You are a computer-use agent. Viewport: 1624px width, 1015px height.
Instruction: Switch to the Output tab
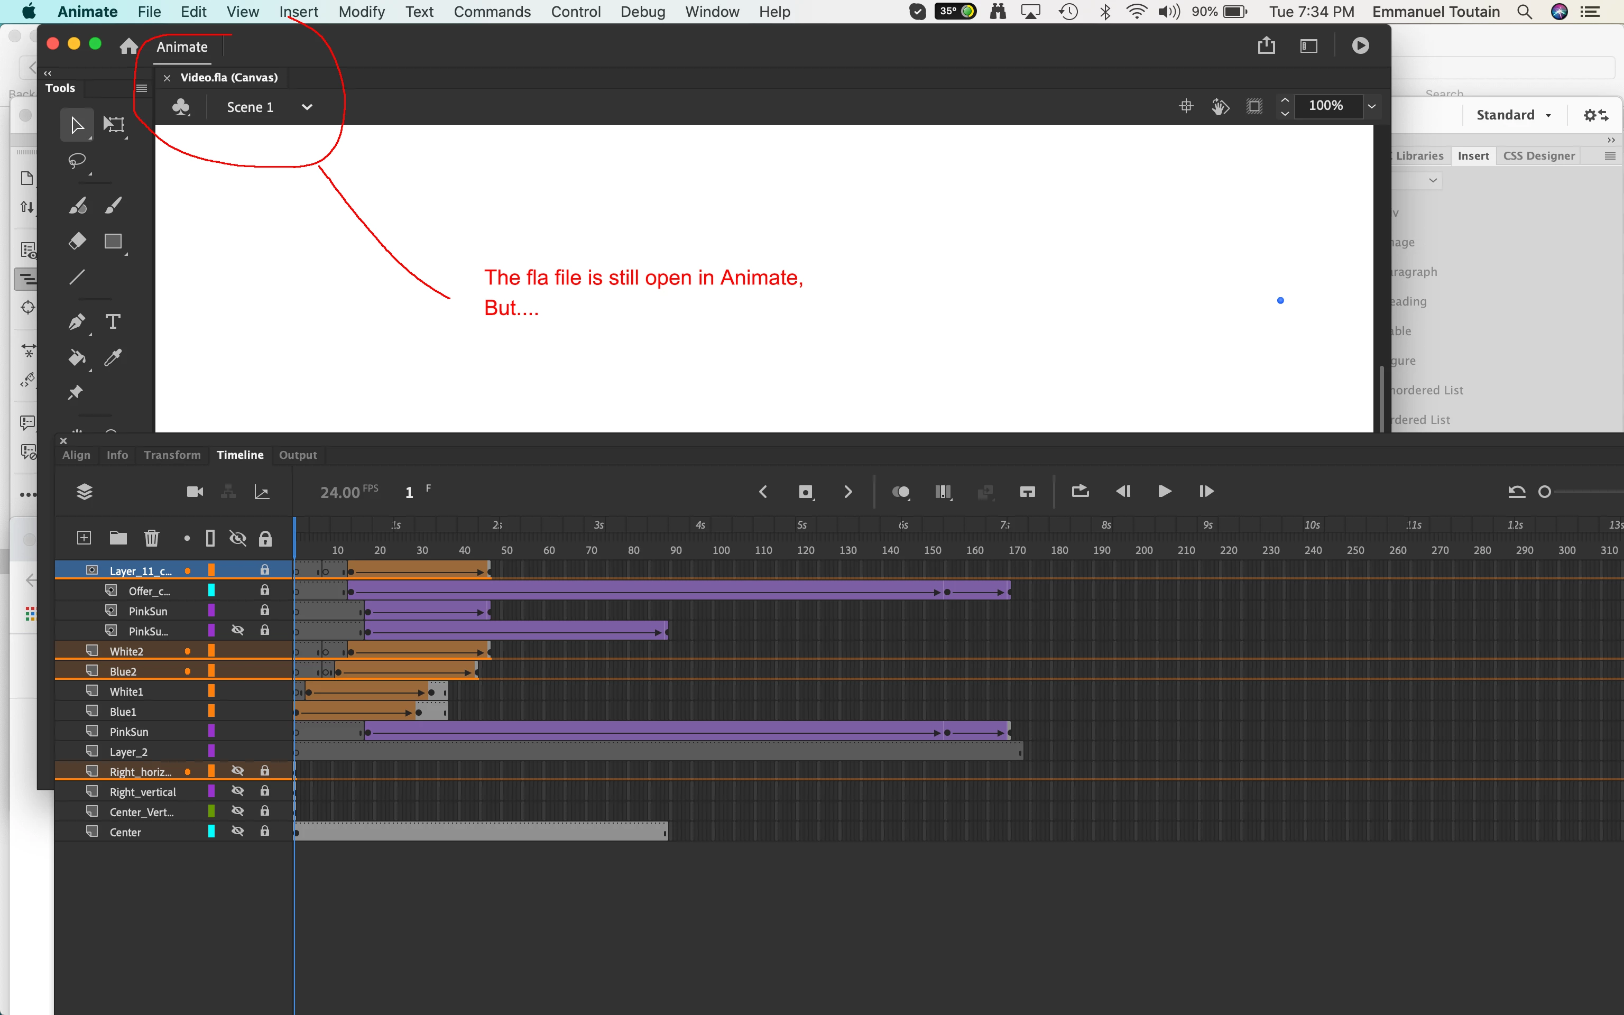click(297, 455)
